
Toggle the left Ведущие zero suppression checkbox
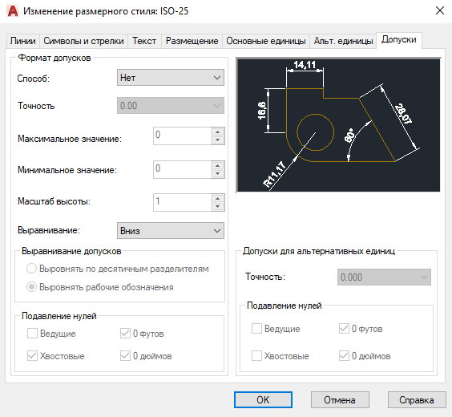pos(32,334)
